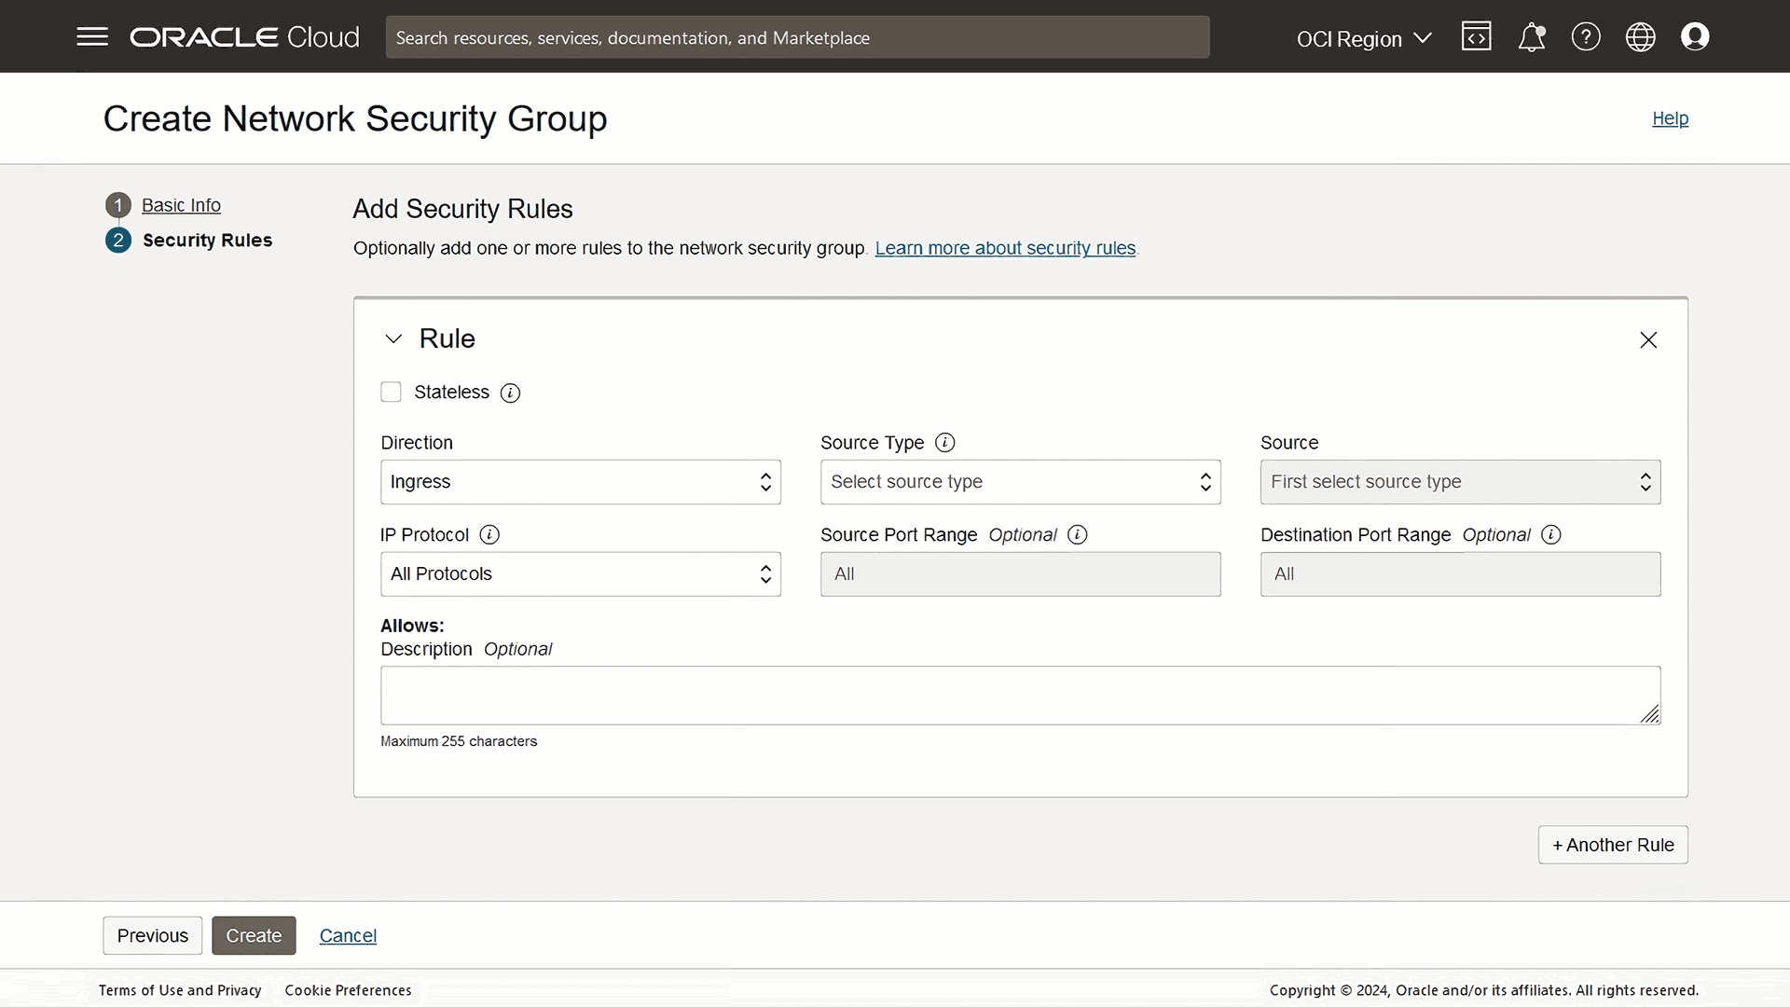This screenshot has width=1790, height=1007.
Task: Launch Cloud Shell from the top bar
Action: tap(1477, 36)
